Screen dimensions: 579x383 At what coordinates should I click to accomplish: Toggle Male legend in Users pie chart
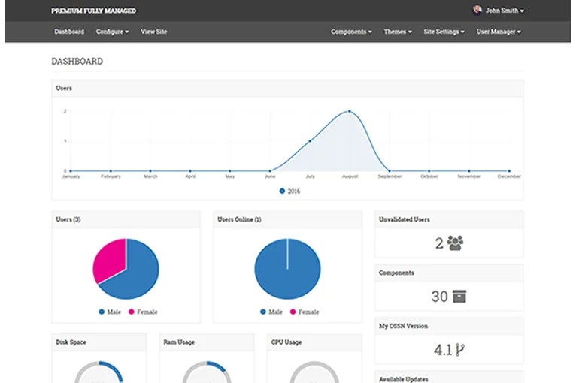110,312
